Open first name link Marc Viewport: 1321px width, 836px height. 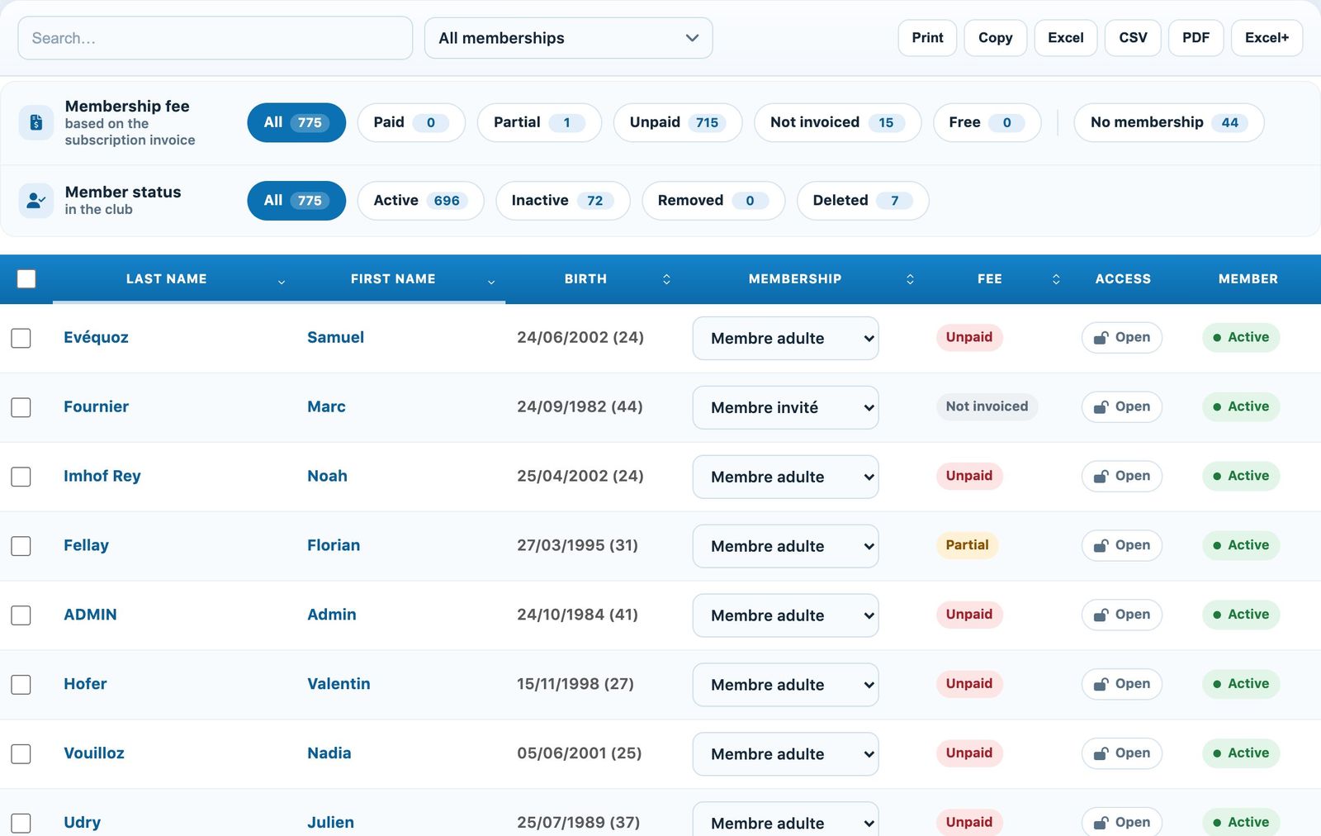(326, 406)
